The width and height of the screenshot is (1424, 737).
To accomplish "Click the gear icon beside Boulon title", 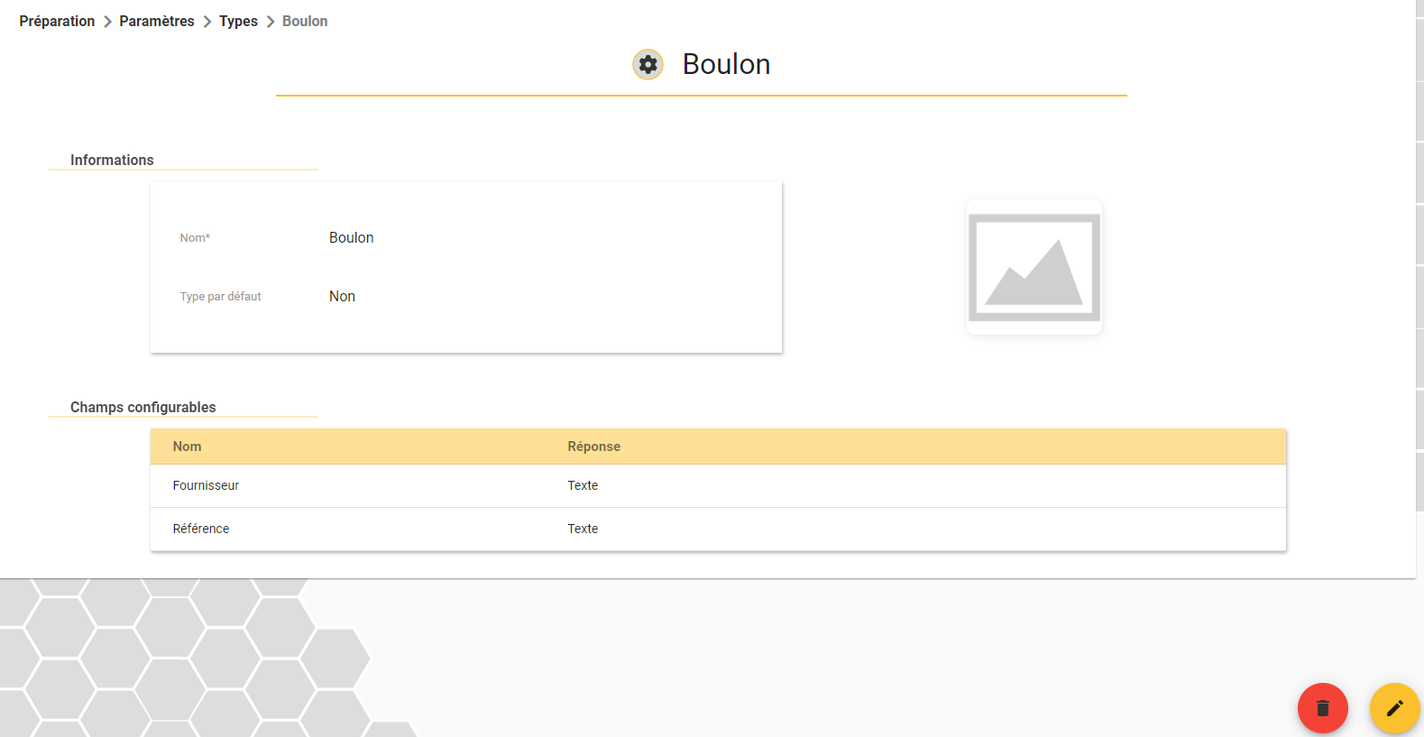I will tap(648, 65).
